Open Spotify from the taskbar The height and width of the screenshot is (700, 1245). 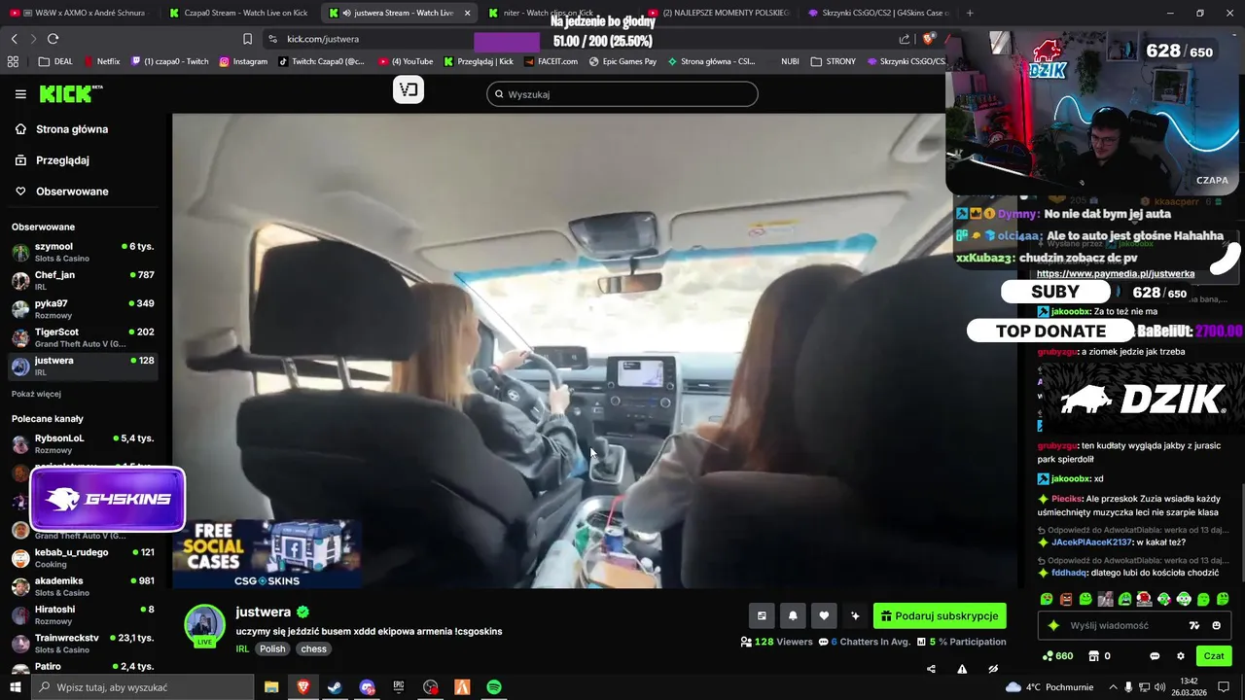click(x=494, y=687)
